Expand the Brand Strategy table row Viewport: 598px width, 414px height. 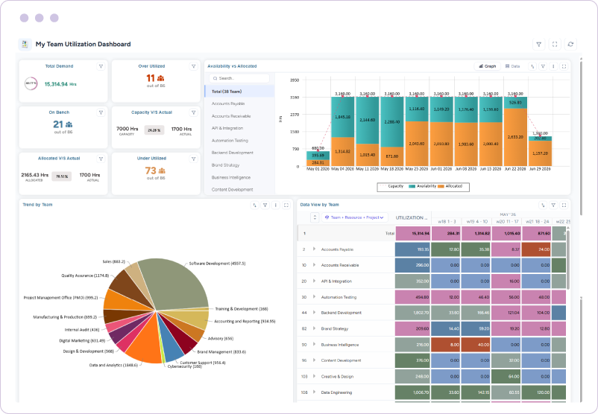(x=314, y=328)
